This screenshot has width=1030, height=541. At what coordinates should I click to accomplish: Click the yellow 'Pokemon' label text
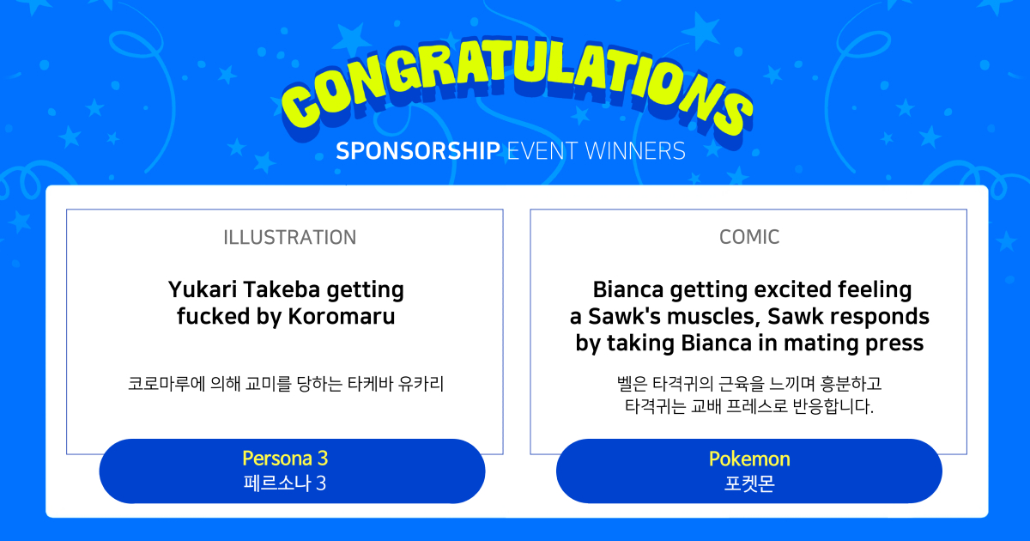click(749, 459)
